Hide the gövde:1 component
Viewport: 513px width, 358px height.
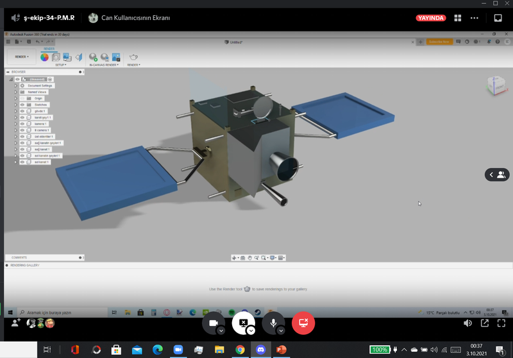[x=22, y=111]
